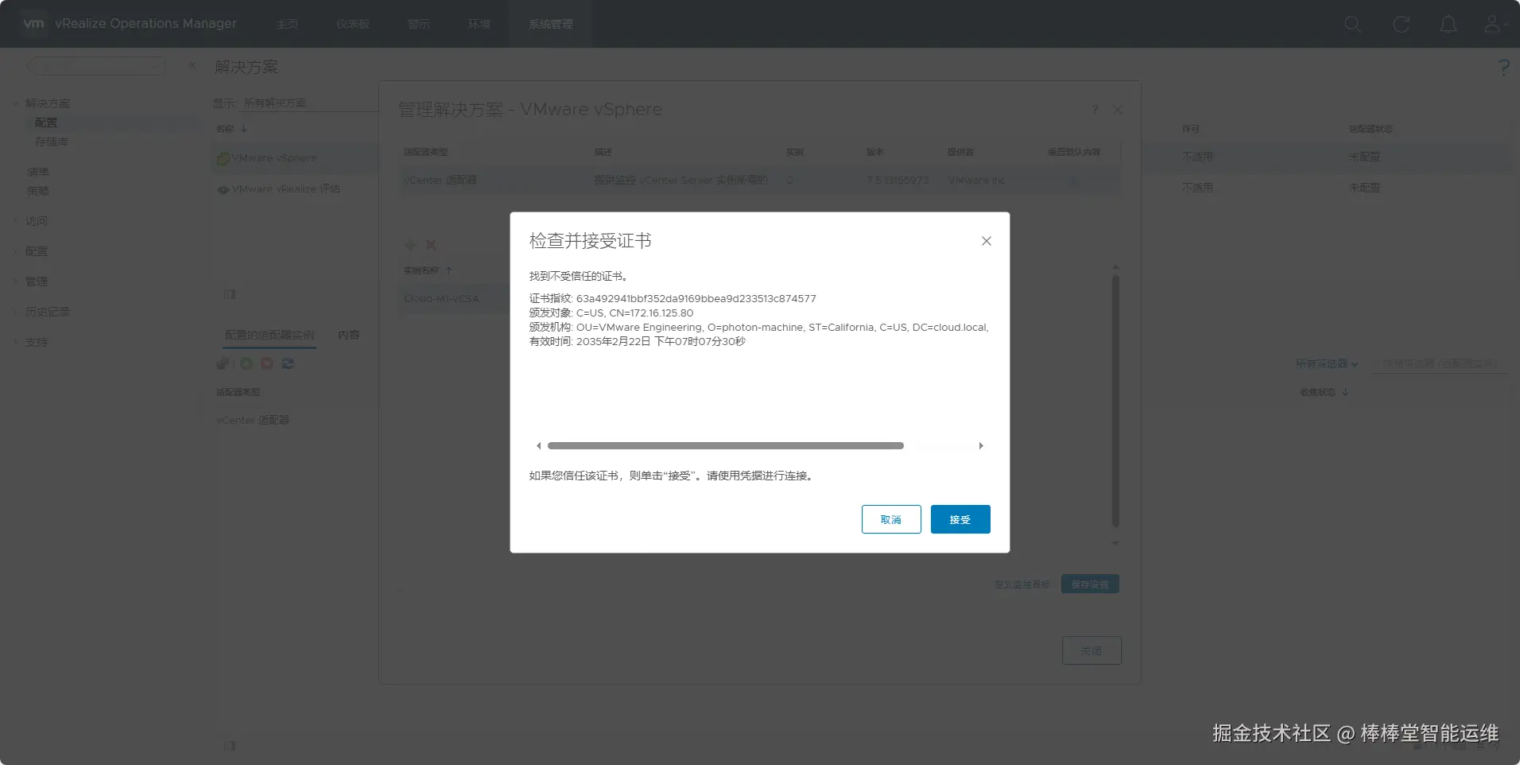Switch to the 配置的适配器实例 tab

point(269,335)
